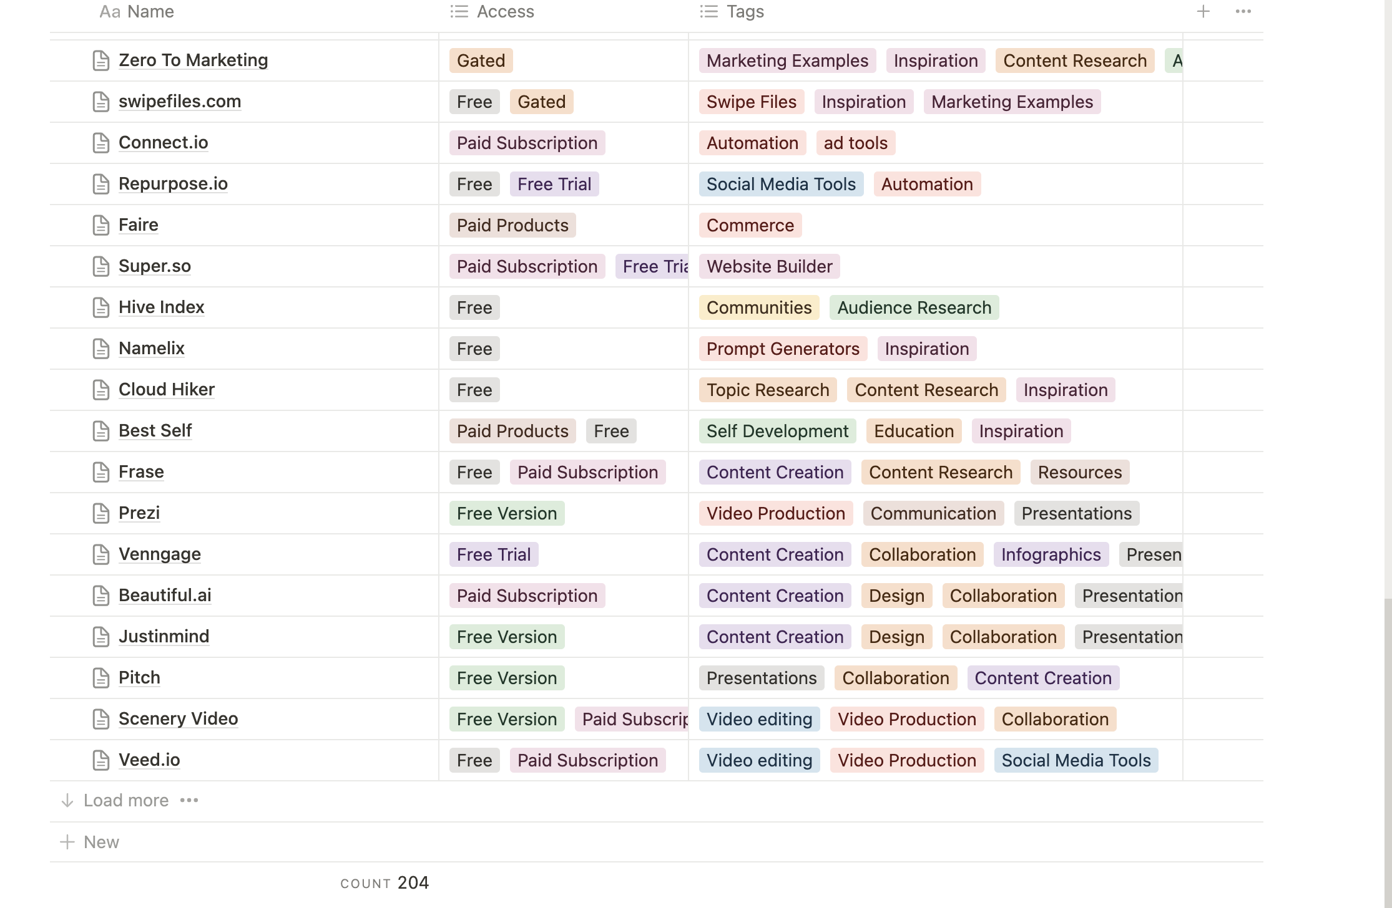
Task: Add a new property with plus icon
Action: 1203,11
